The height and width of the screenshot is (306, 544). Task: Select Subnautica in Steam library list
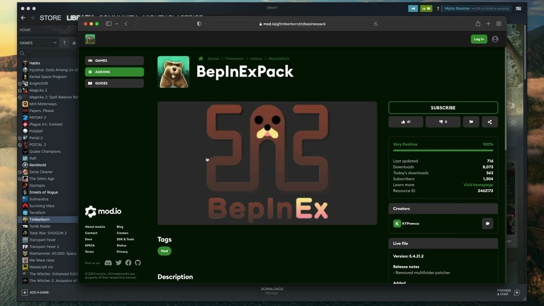point(39,199)
